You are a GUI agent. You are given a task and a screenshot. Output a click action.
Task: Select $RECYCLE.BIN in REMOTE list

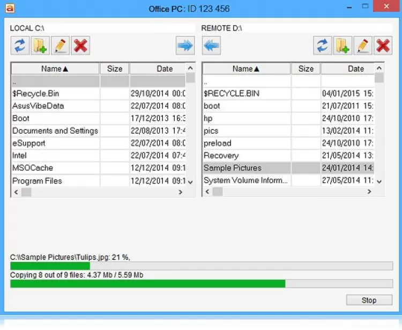click(289, 94)
